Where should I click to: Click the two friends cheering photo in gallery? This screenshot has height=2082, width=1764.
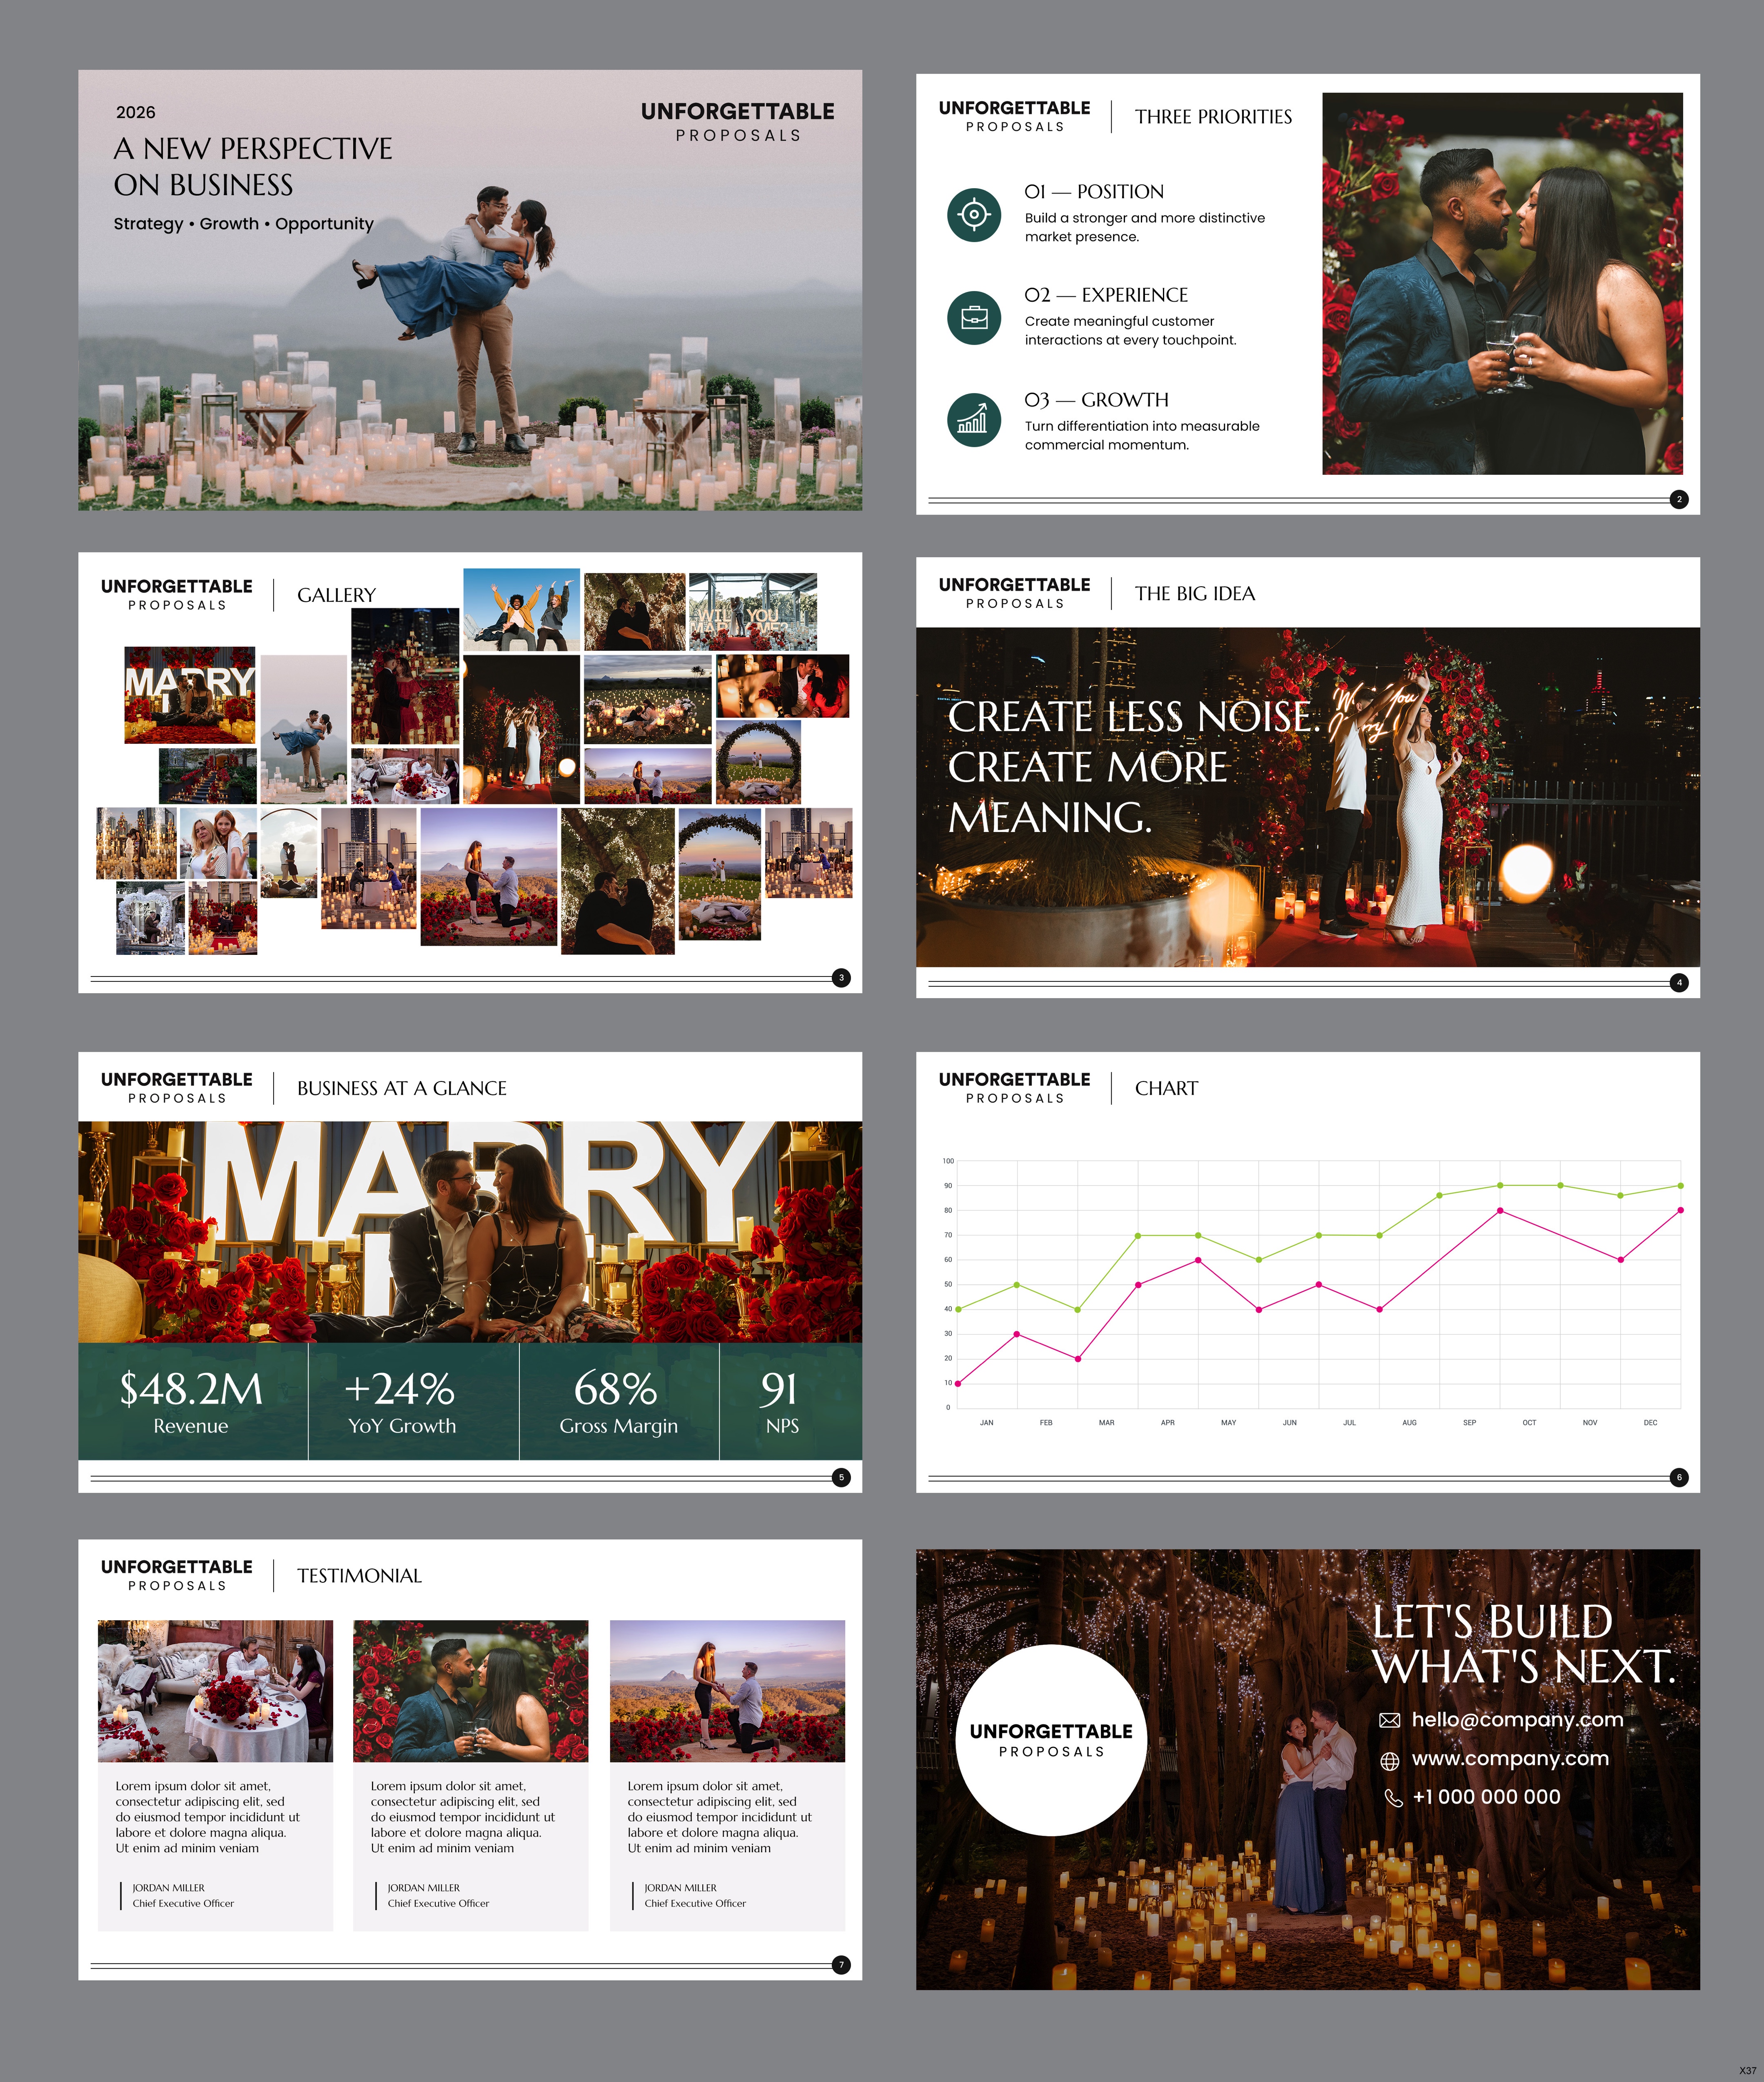pos(521,610)
